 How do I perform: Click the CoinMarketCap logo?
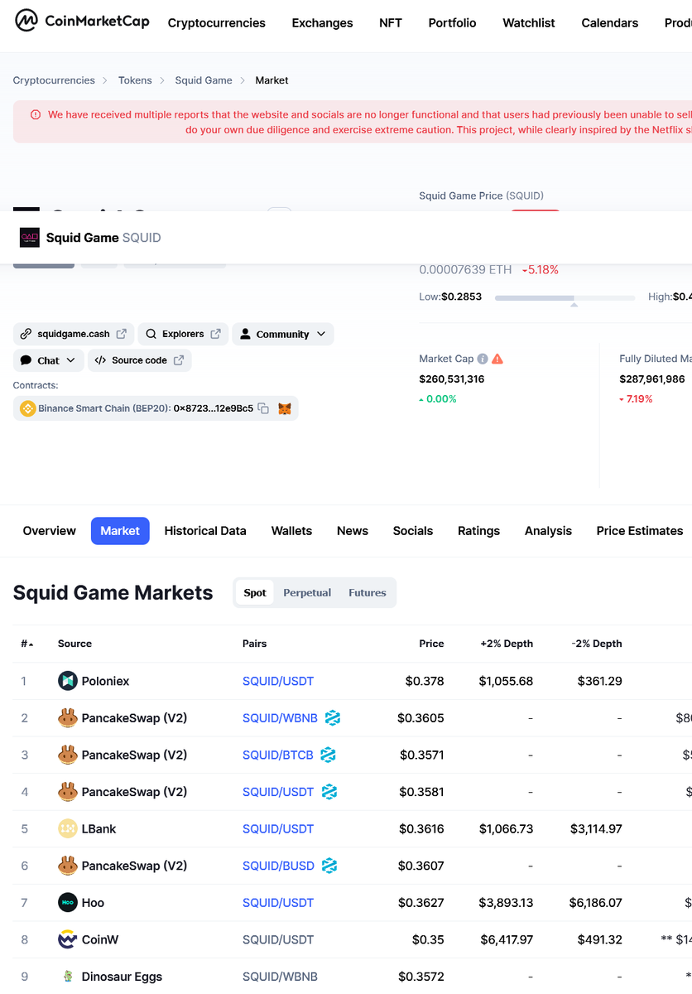pos(83,22)
